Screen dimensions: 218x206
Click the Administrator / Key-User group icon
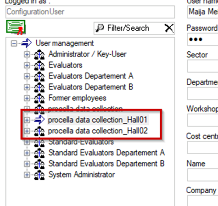point(39,54)
